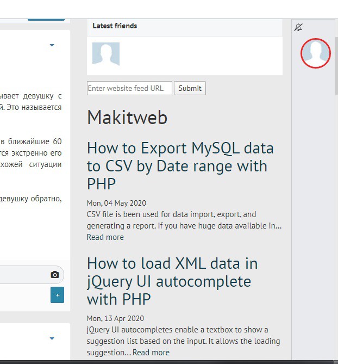Open the Export MySQL data to CSV article
Image resolution: width=338 pixels, height=364 pixels.
180,165
